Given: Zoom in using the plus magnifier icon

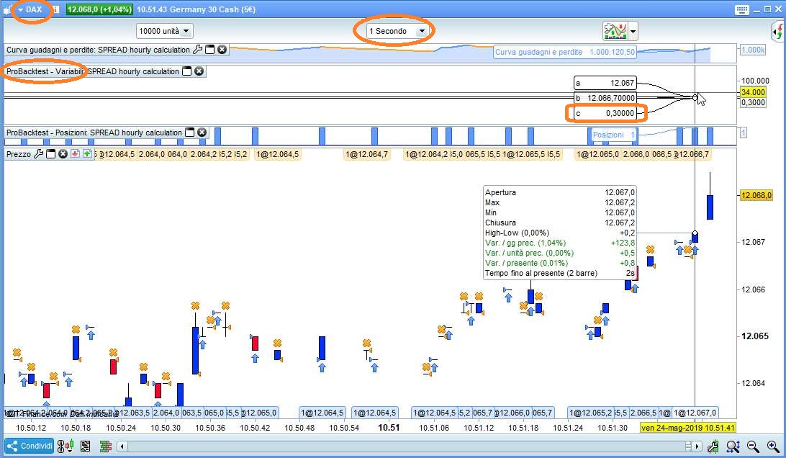Looking at the screenshot, I should point(773,446).
